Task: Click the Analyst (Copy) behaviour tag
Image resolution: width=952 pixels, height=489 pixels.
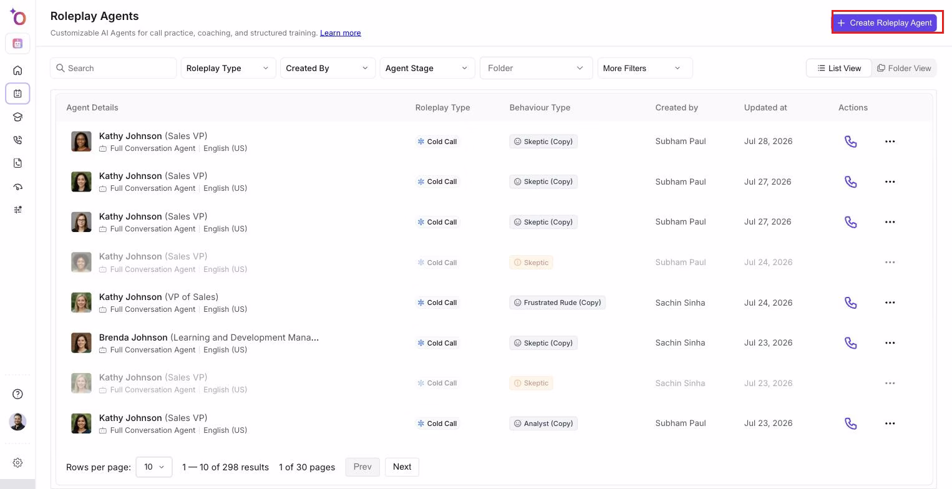Action: [543, 424]
